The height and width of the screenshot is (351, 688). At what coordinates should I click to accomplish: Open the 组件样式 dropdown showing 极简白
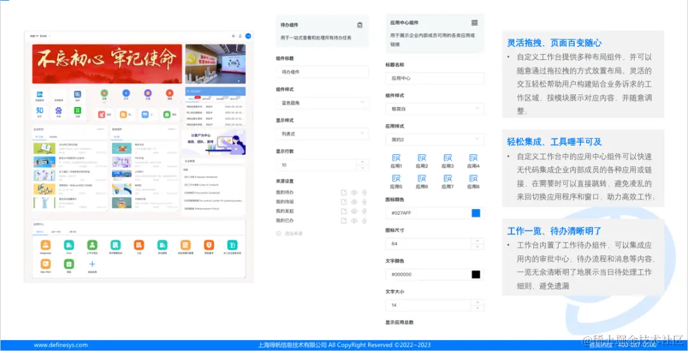click(x=434, y=109)
